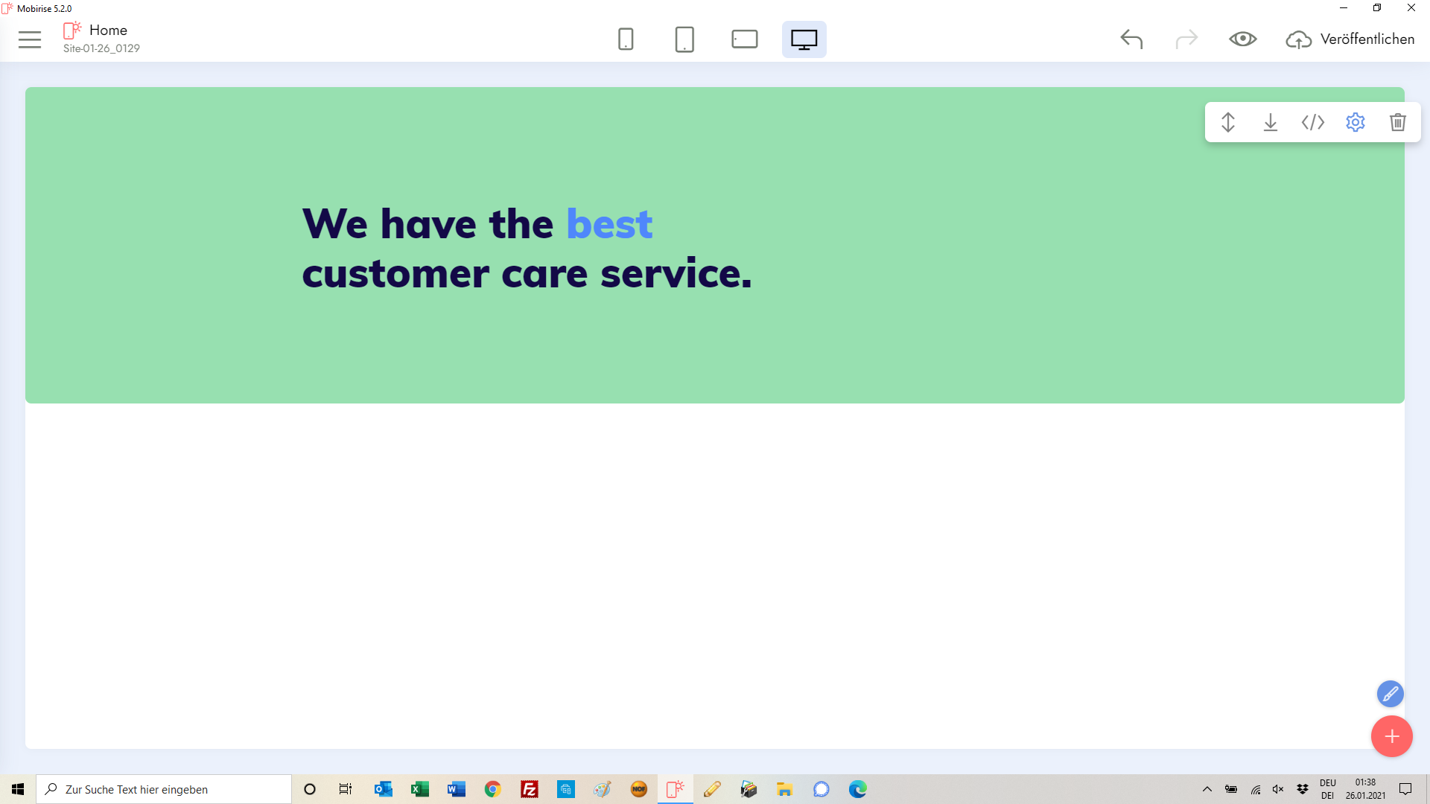
Task: Switch to tablet landscape view
Action: click(x=744, y=39)
